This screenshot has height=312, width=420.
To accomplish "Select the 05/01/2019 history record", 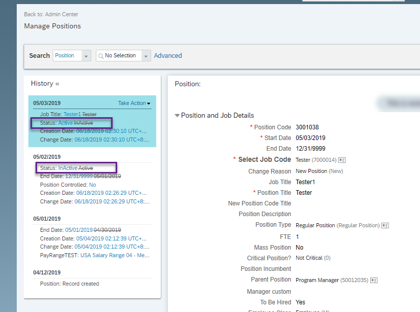I will 47,219.
